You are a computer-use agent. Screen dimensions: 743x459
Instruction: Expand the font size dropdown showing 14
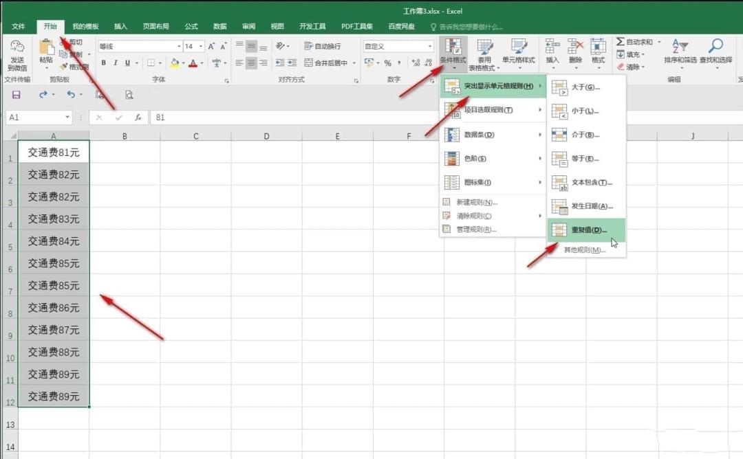tap(201, 46)
